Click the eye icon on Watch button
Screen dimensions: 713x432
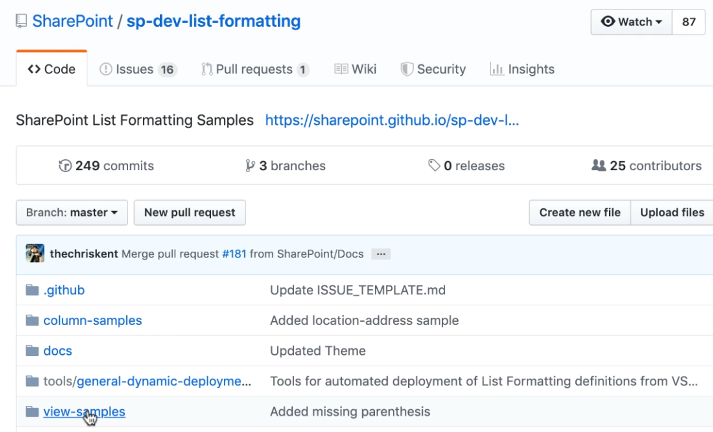608,22
